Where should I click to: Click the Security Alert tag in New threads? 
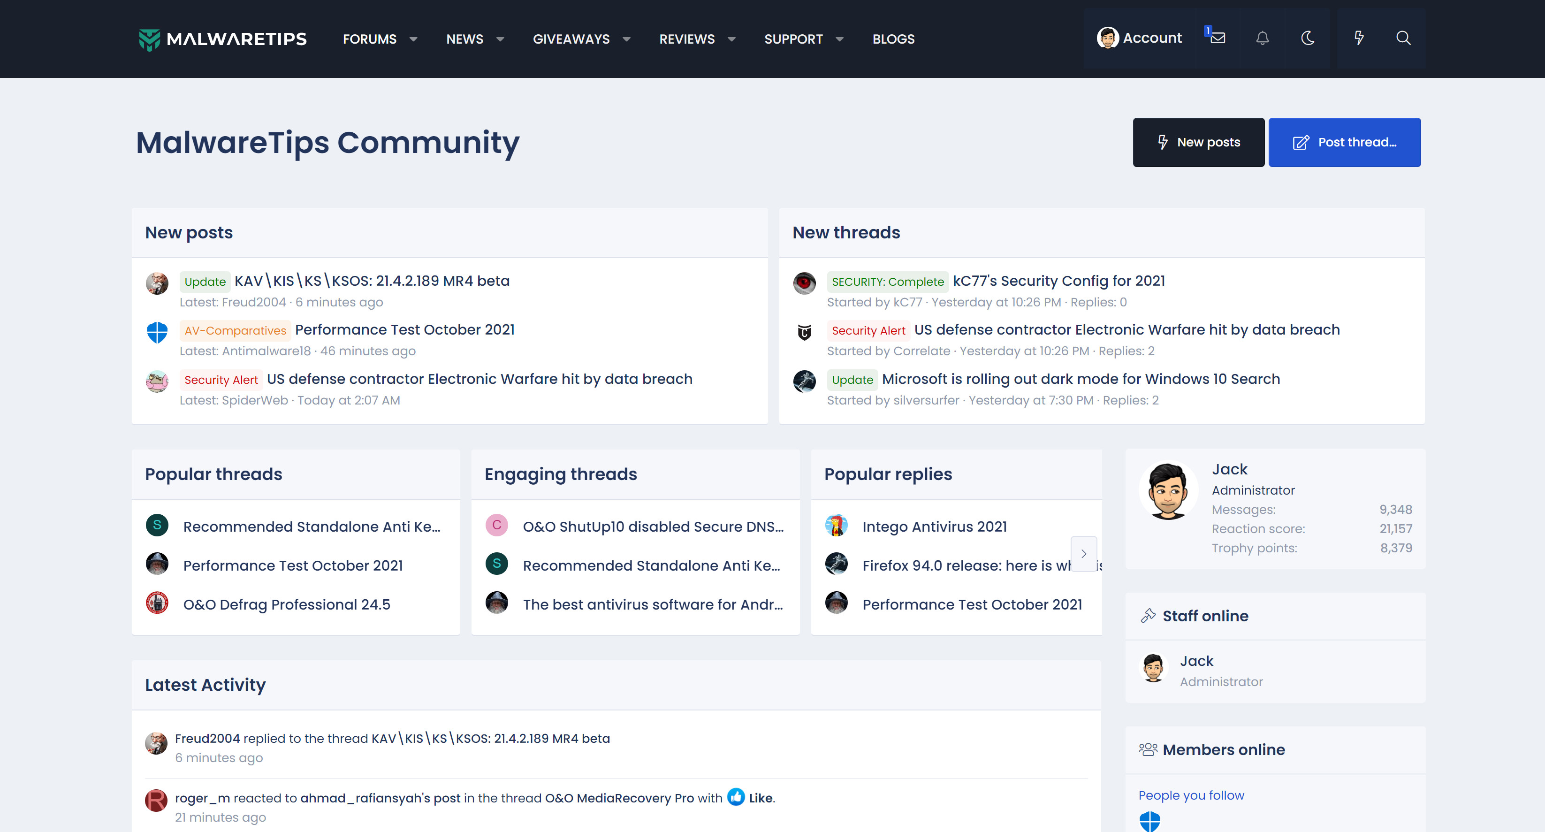point(868,330)
